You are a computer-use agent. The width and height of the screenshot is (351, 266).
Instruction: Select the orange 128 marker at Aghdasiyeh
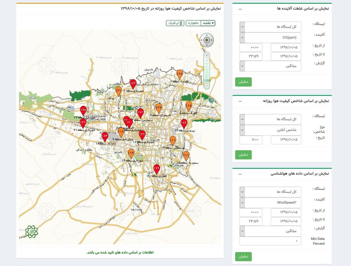(x=179, y=74)
